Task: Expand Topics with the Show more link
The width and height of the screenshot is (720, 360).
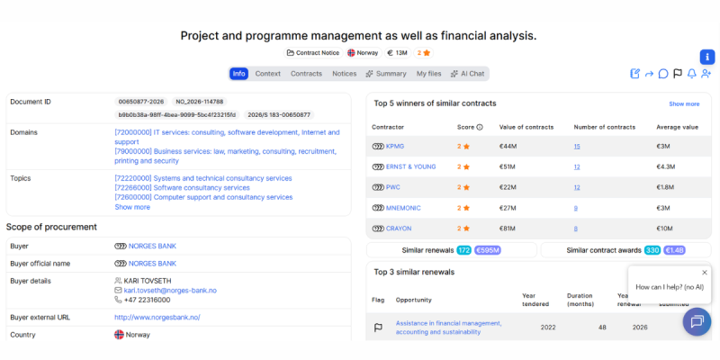Action: [x=132, y=207]
